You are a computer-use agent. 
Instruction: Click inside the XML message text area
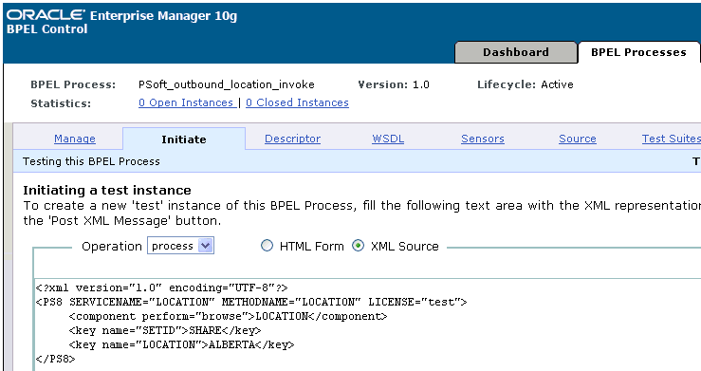(x=367, y=325)
